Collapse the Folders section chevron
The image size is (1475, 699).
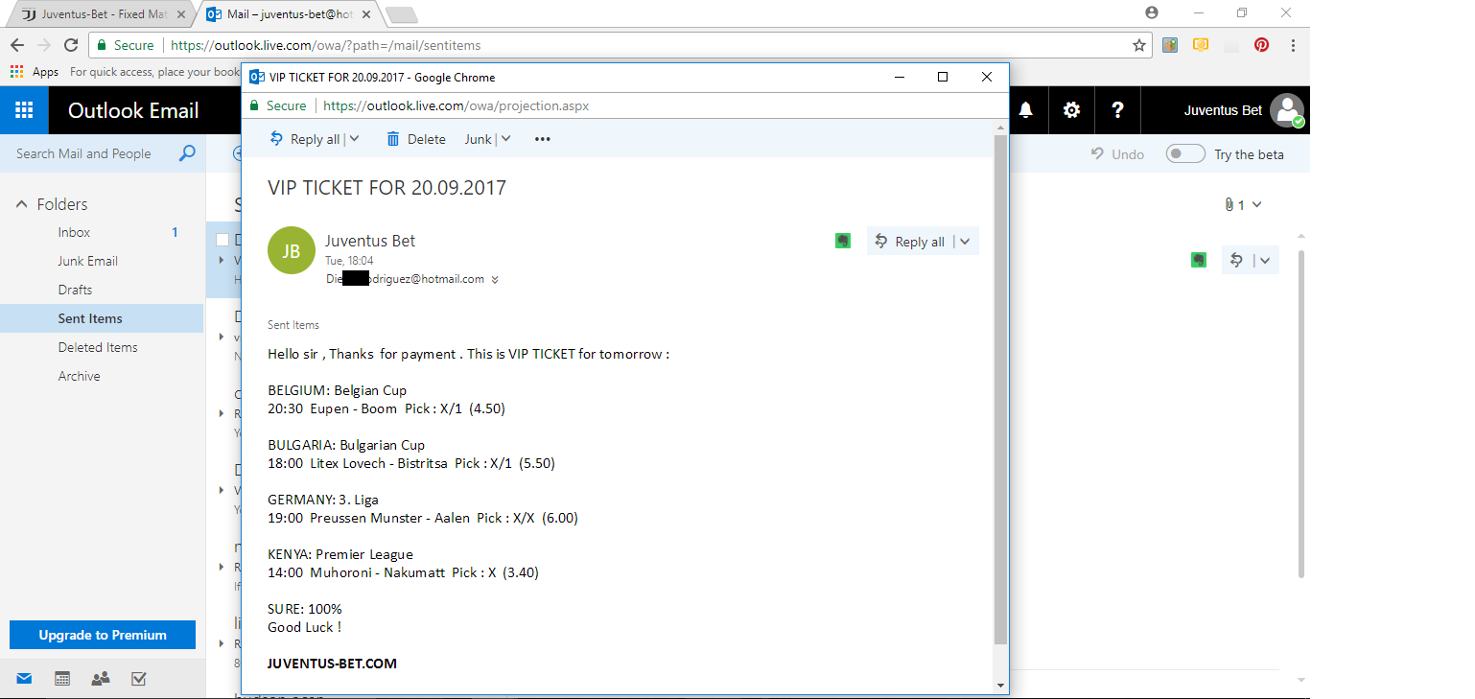(21, 204)
